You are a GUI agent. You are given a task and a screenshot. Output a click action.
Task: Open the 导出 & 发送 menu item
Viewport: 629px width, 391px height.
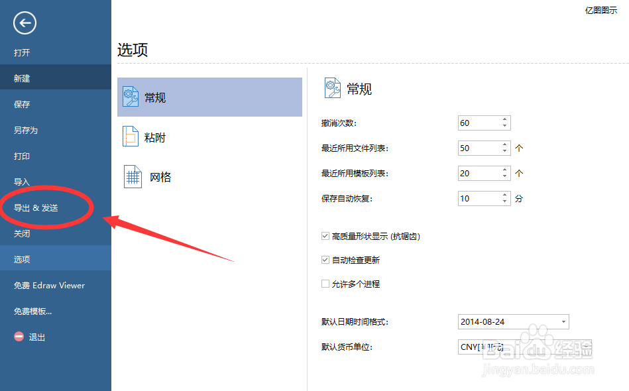tap(34, 207)
